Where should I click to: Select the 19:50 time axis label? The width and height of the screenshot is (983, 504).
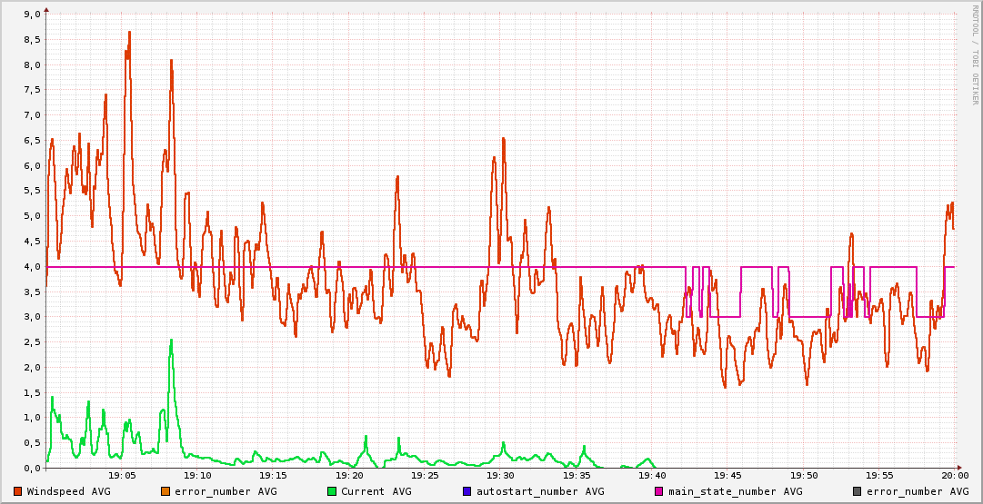click(x=804, y=477)
